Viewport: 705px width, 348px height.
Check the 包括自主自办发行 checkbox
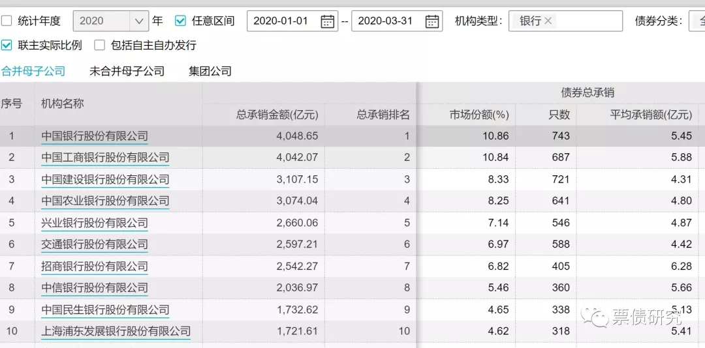(99, 45)
